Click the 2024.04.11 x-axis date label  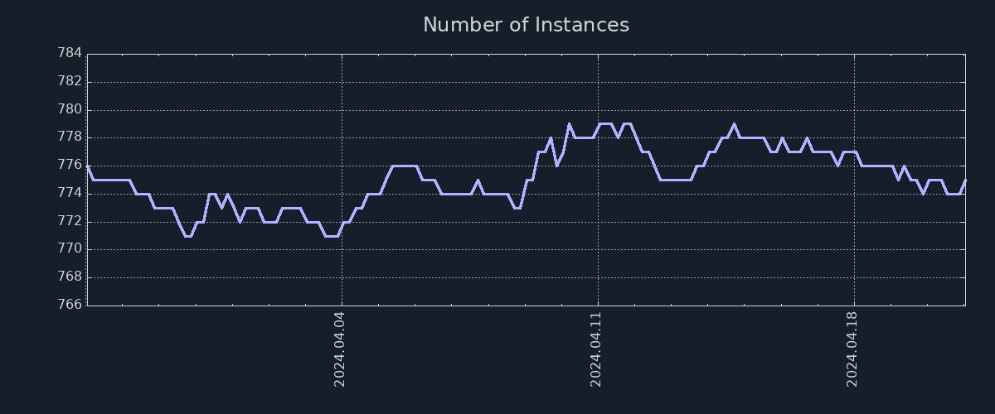[x=596, y=349]
